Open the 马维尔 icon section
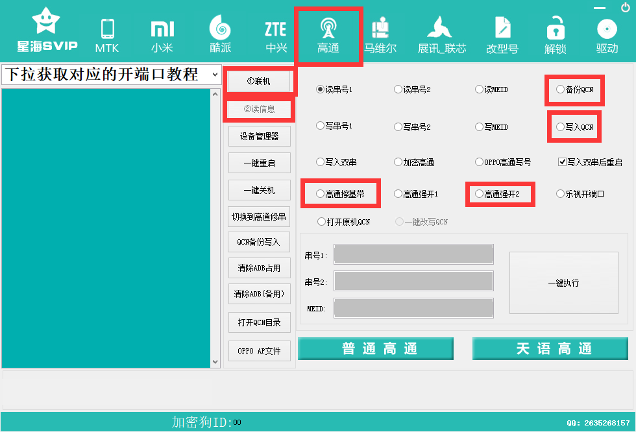This screenshot has height=432, width=636. (380, 36)
